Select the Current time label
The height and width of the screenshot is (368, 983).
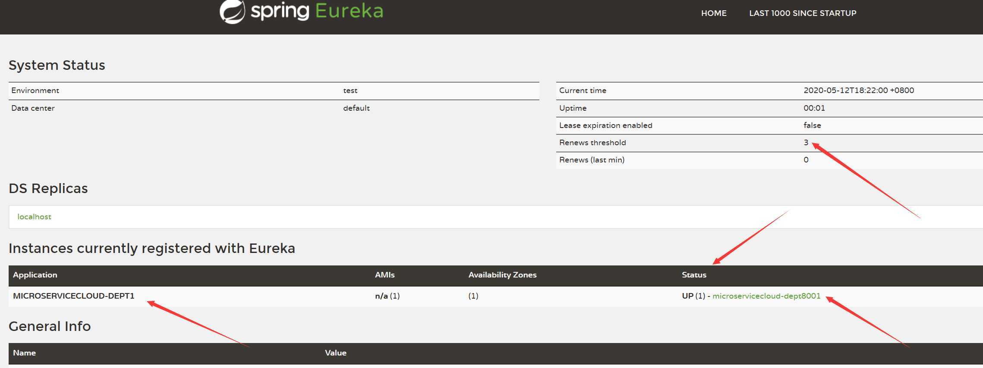(583, 90)
